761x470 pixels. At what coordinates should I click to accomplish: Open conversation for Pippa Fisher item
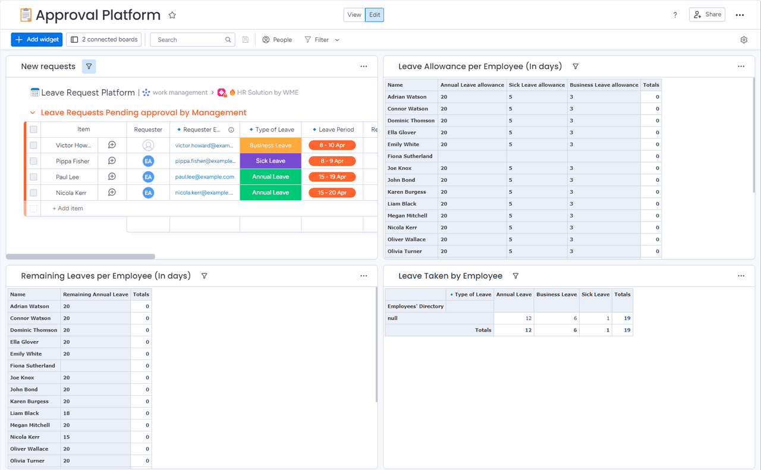(x=112, y=161)
